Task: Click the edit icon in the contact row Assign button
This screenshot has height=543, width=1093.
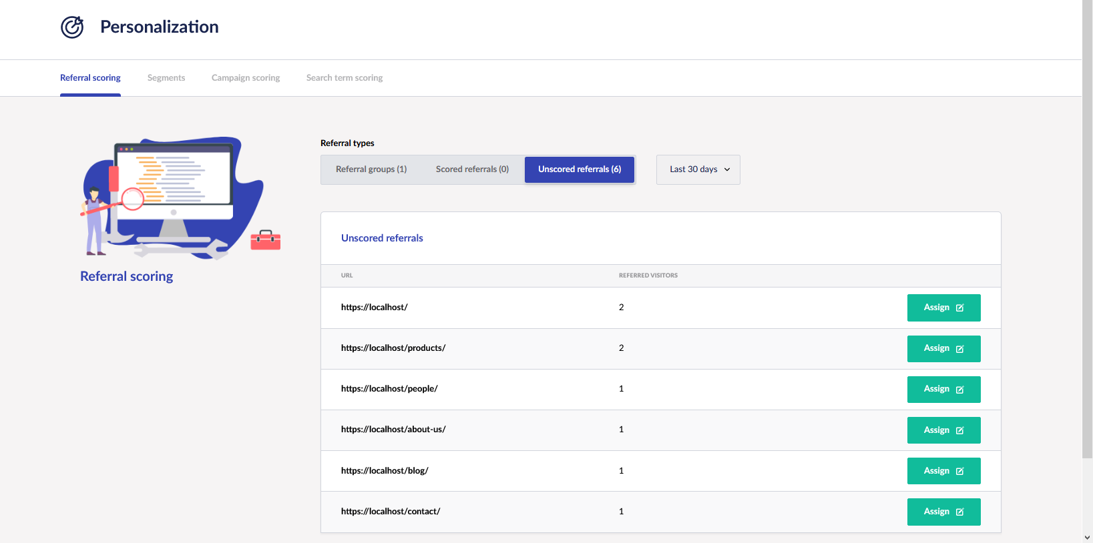Action: (960, 512)
